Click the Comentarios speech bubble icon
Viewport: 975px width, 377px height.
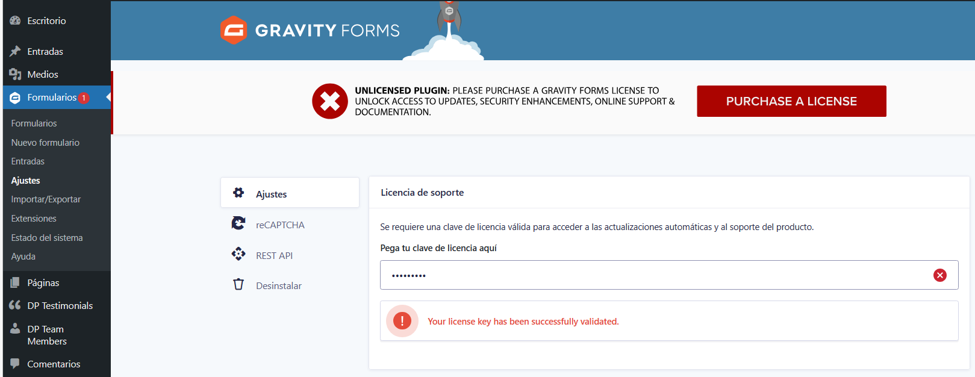point(15,364)
